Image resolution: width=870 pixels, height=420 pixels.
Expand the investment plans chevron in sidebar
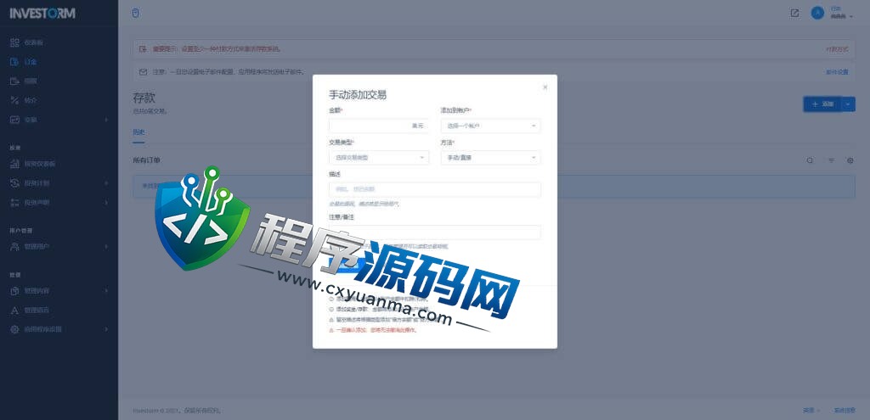tap(106, 183)
